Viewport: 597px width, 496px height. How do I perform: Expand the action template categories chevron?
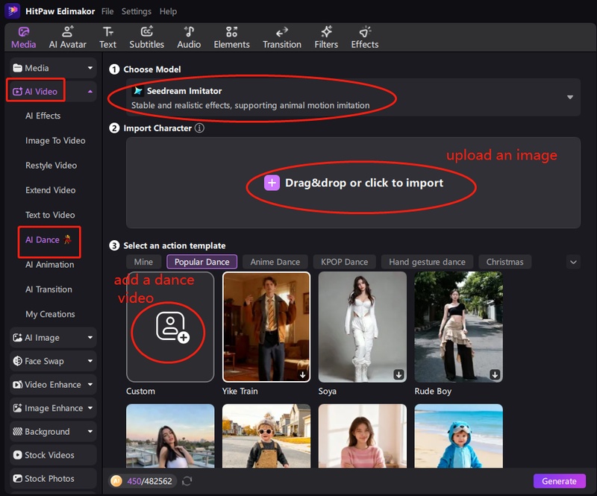[573, 262]
